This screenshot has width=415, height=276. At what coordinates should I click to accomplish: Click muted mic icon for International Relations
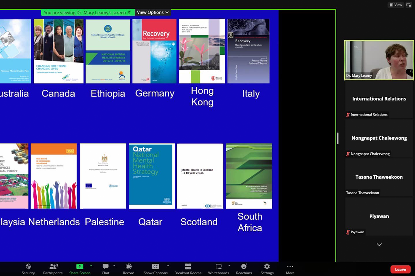point(348,115)
